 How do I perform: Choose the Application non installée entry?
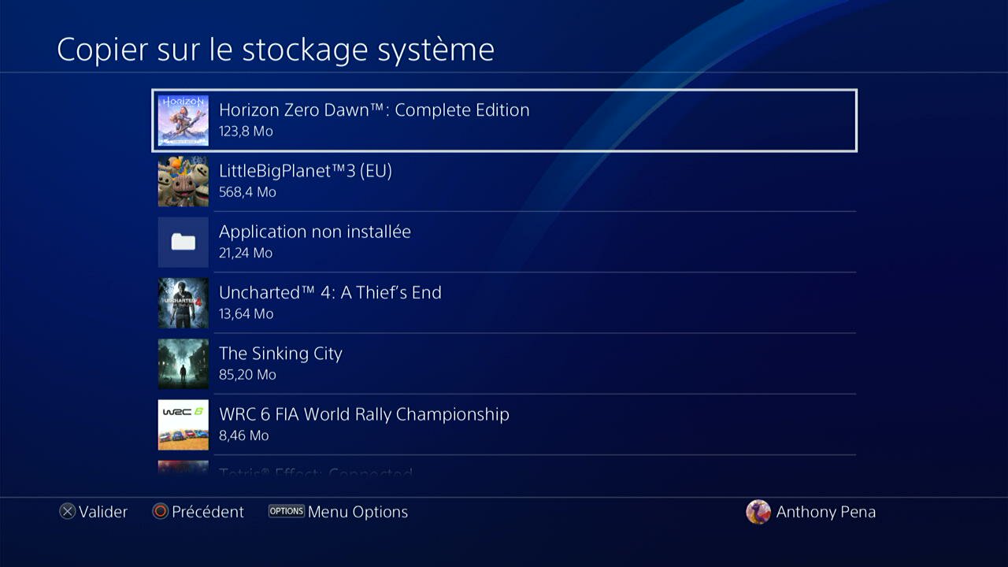click(504, 242)
